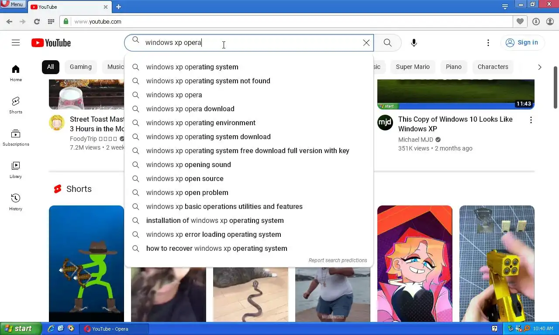Screen dimensions: 559x335
Task: Choose suggestion 'windows xp open source'
Action: pos(249,178)
